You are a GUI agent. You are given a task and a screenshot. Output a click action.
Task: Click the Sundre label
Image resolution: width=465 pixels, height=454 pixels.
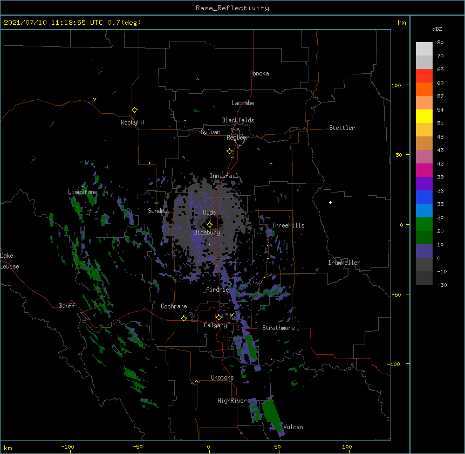point(158,211)
